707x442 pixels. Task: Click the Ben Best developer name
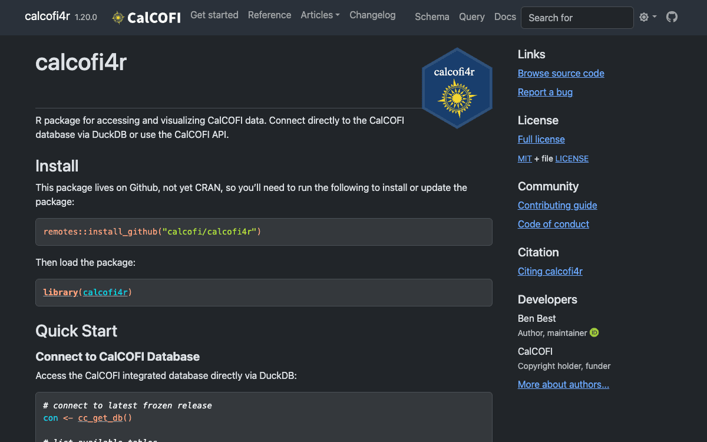[537, 318]
